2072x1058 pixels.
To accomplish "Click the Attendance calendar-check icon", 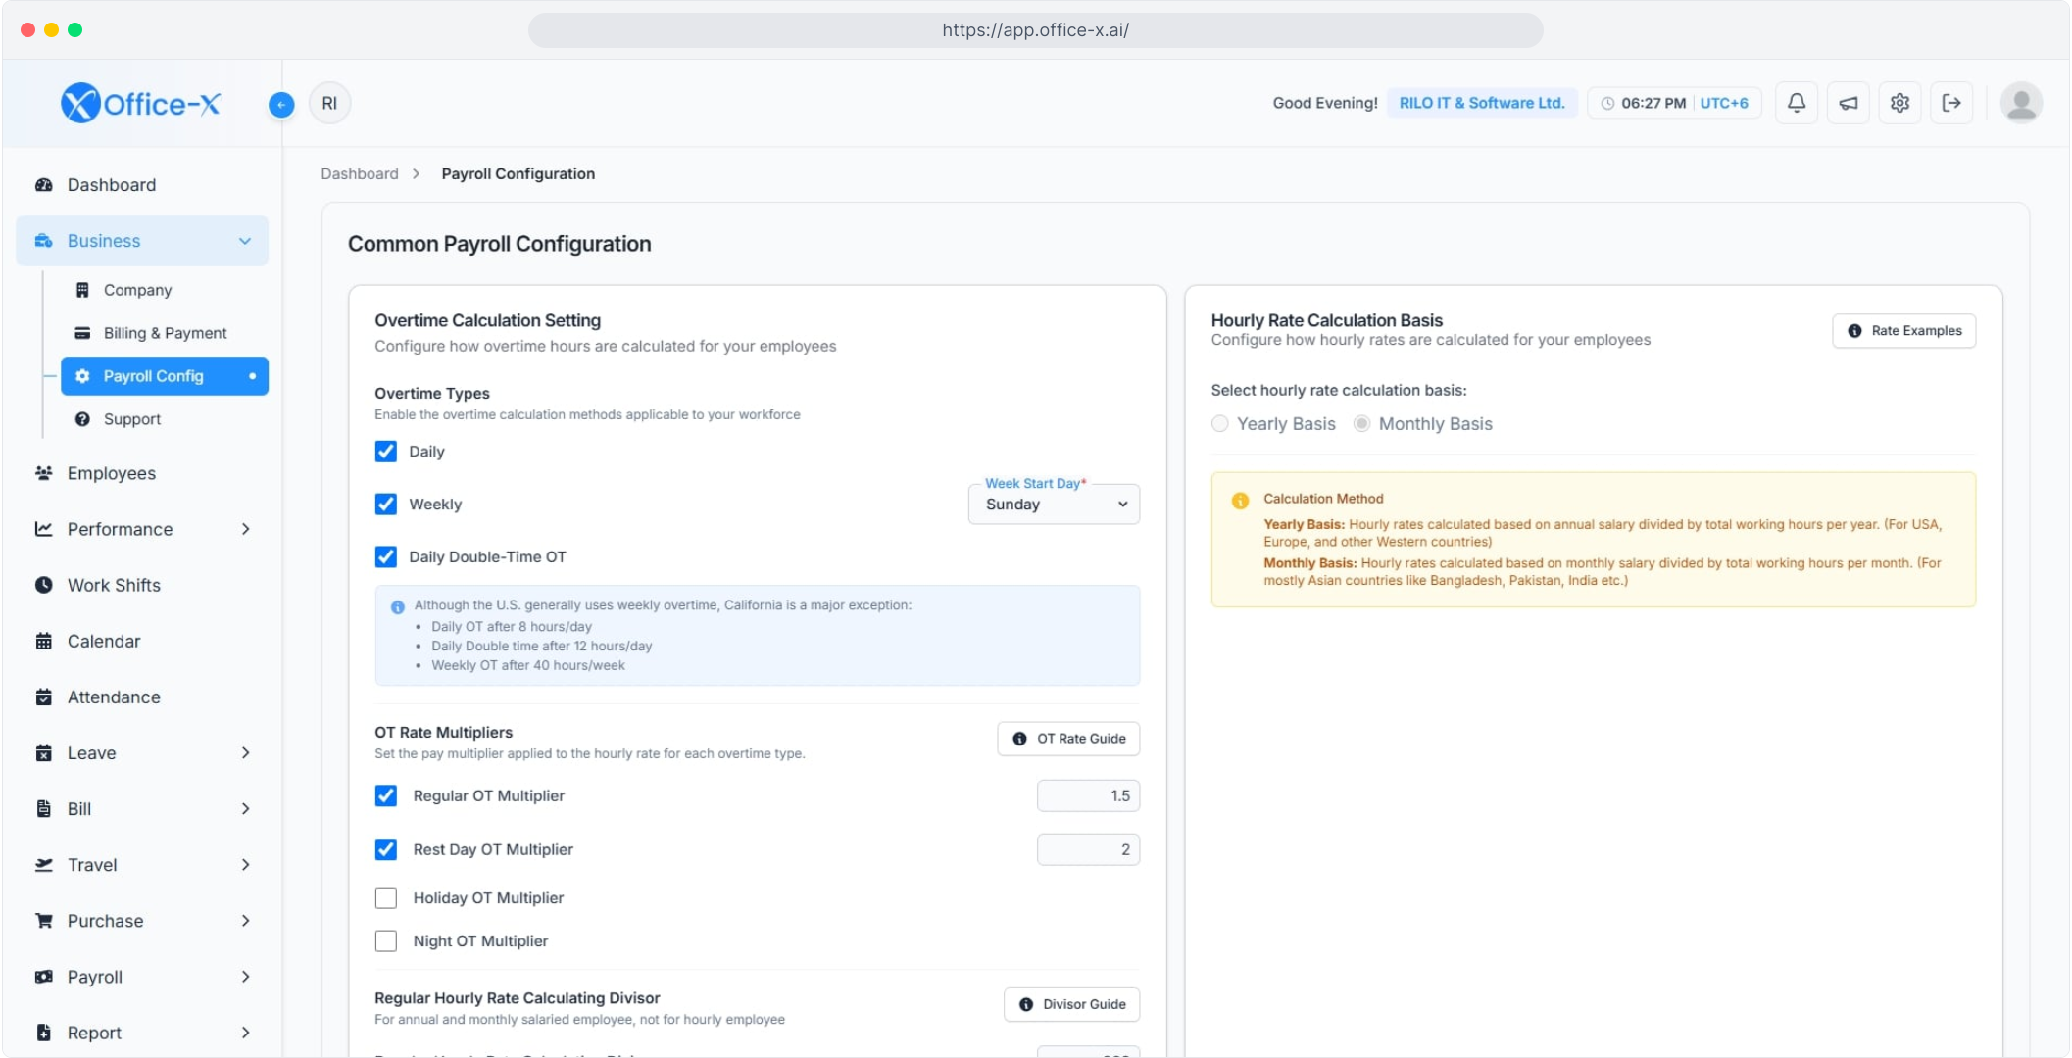I will (44, 697).
